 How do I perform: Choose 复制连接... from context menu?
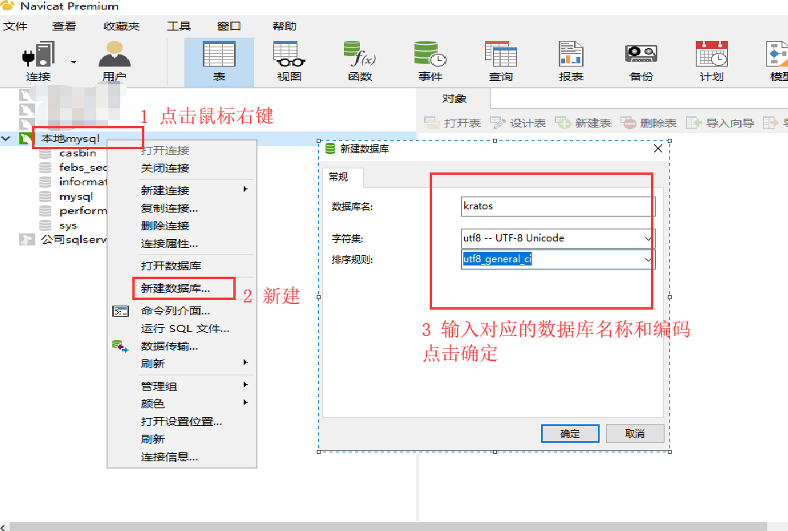click(x=169, y=208)
